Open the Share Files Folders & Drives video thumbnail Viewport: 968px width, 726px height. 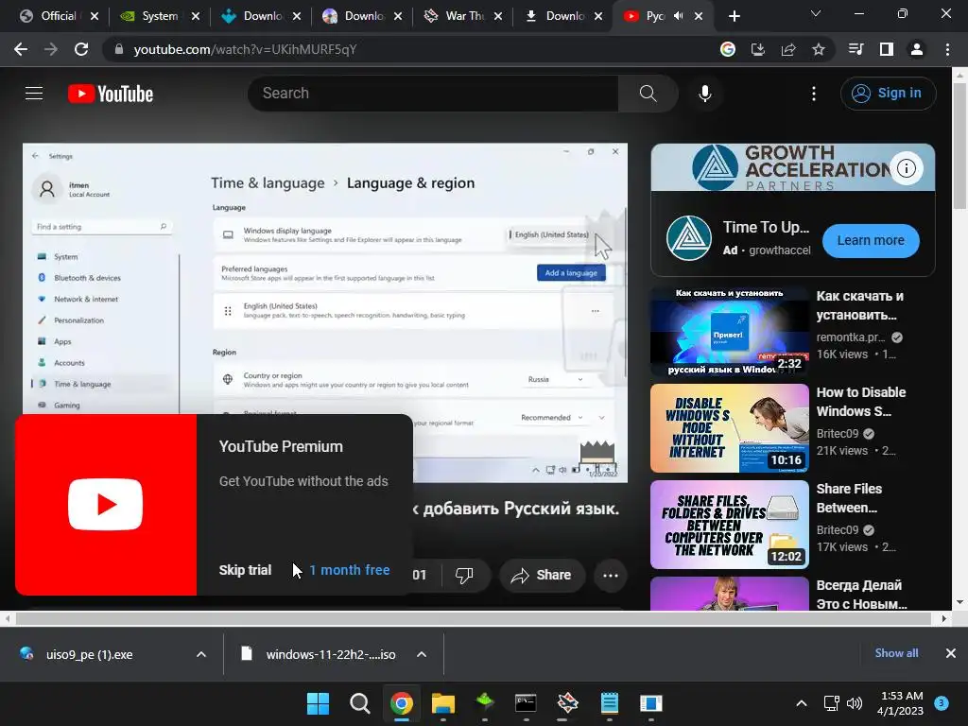click(x=729, y=524)
